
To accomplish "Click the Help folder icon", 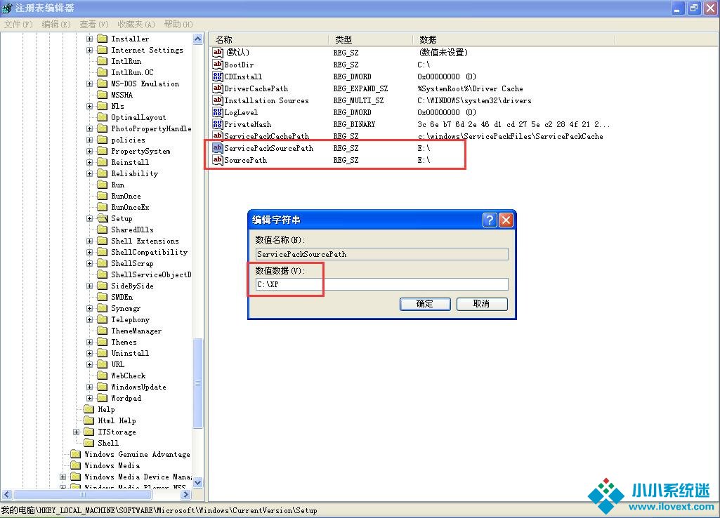I will pos(89,410).
